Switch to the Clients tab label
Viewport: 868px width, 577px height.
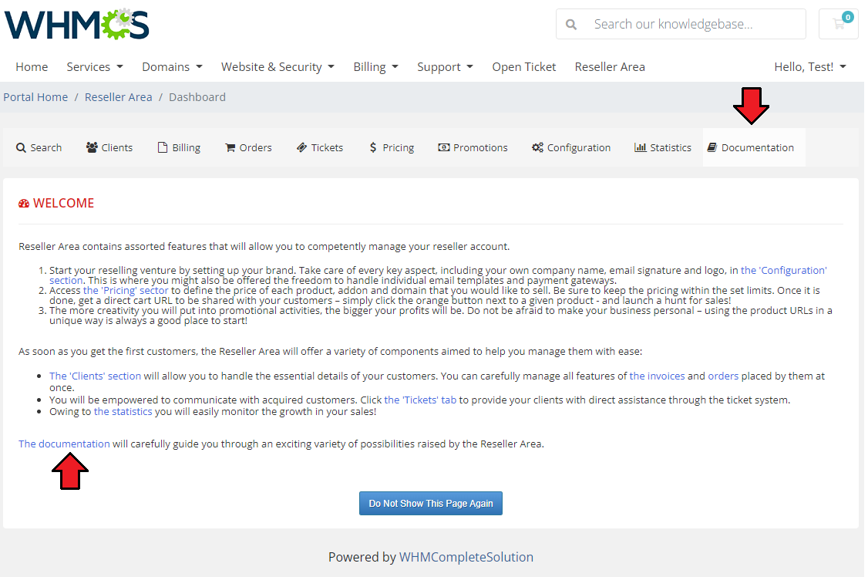point(117,148)
